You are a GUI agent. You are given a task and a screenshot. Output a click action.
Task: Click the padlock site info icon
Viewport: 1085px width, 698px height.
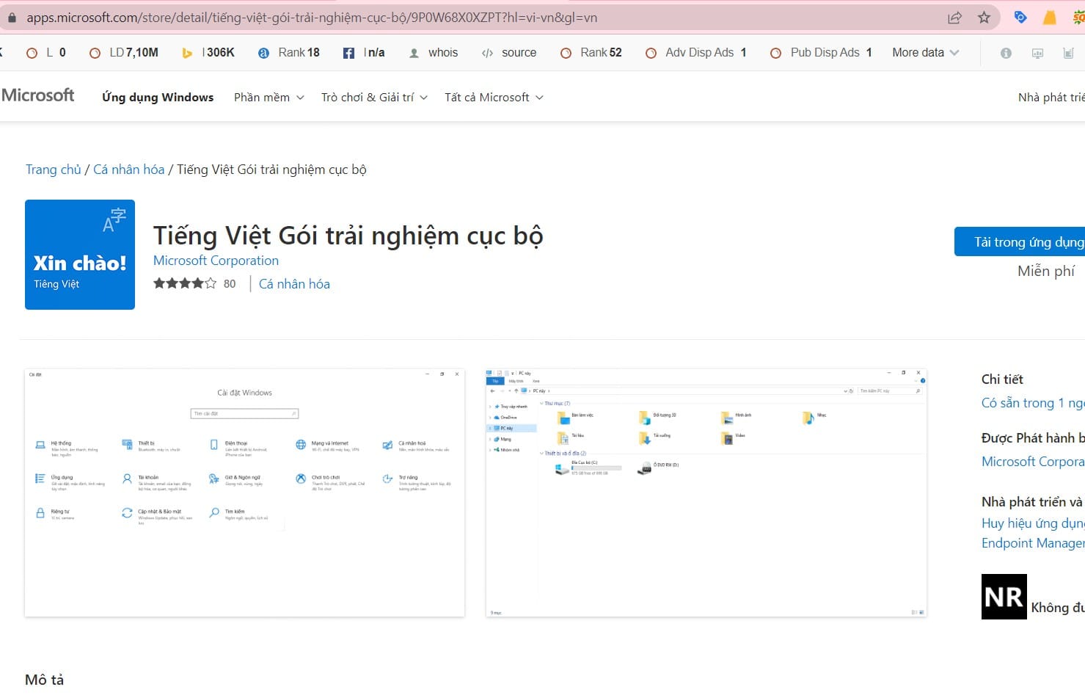(12, 18)
